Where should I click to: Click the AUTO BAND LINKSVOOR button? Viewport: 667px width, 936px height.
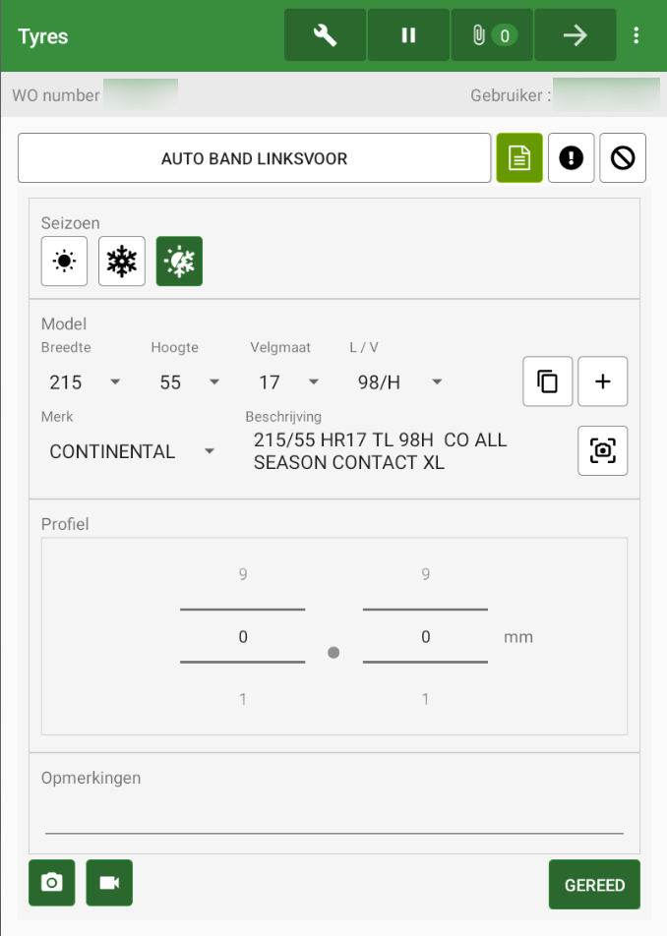tap(254, 158)
